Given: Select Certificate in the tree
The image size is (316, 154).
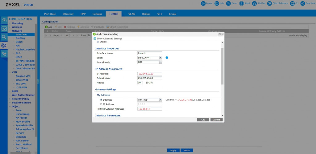Looking at the screenshot, I should 22,148.
